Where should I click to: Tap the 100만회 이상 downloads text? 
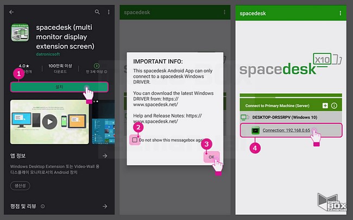coord(60,66)
